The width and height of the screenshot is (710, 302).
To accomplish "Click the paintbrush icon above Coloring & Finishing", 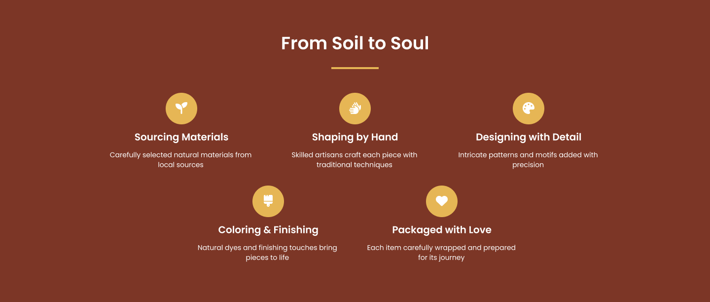I will 268,201.
